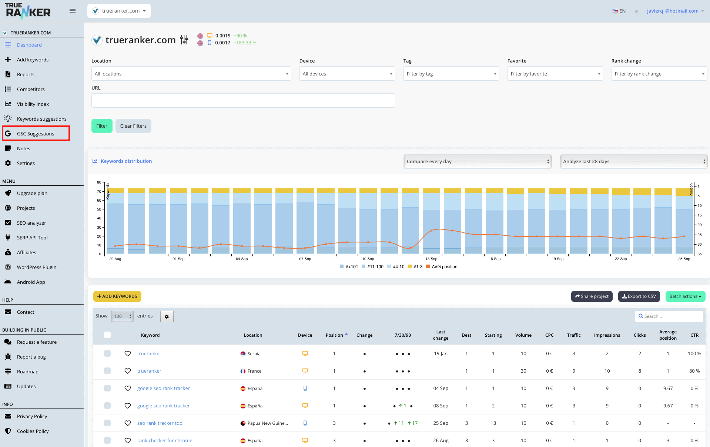The image size is (710, 447).
Task: Click the yellow ADD KEYWORDS button
Action: 117,296
